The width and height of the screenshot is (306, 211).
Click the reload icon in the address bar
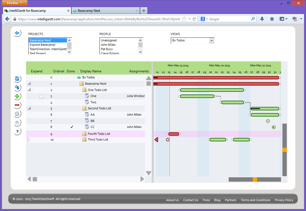(x=194, y=19)
